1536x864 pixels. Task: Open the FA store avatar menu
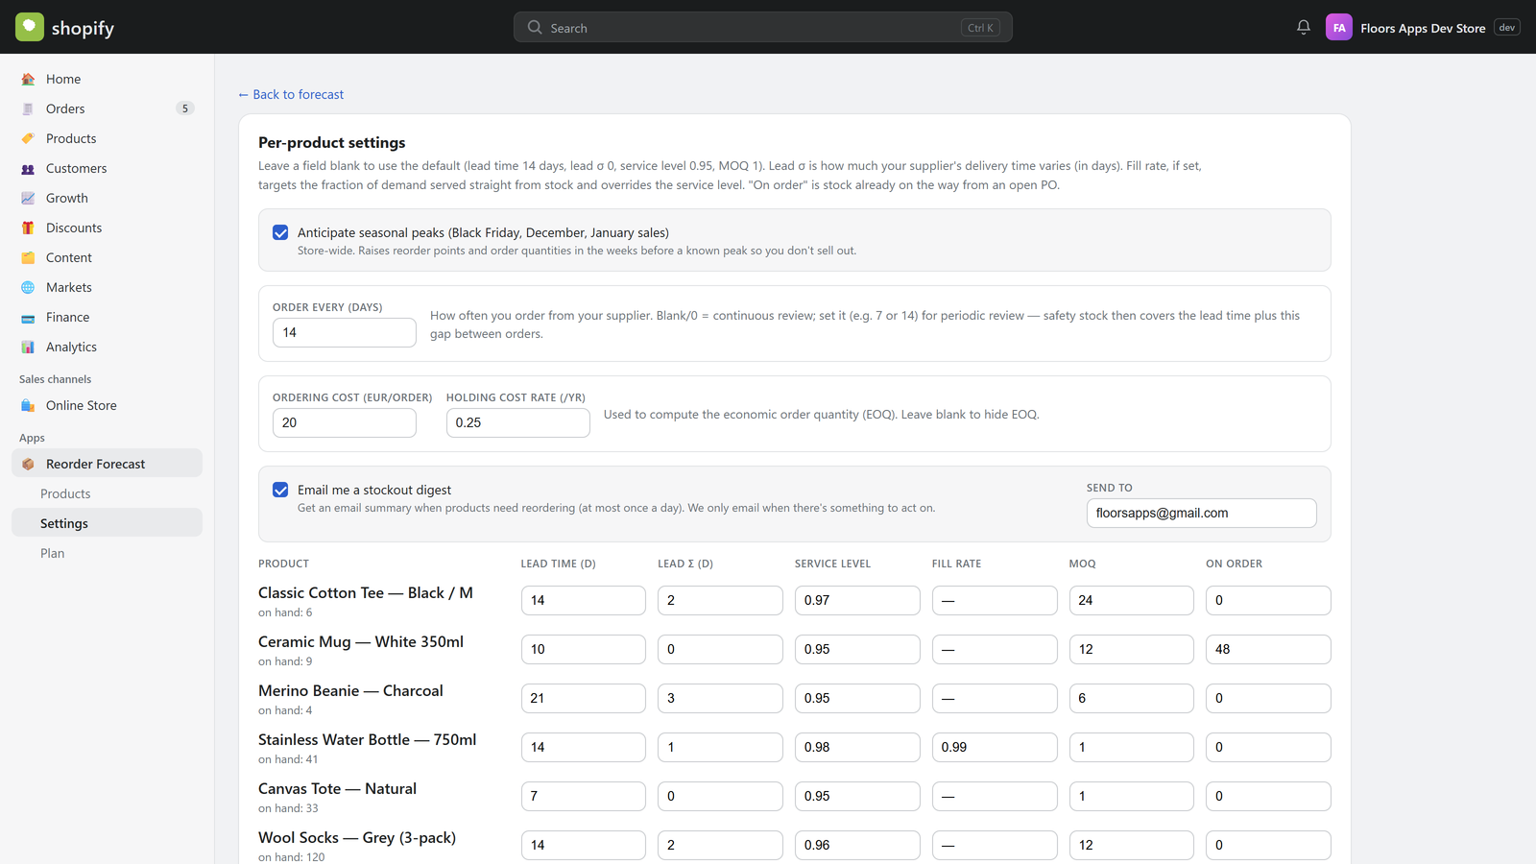click(1339, 28)
